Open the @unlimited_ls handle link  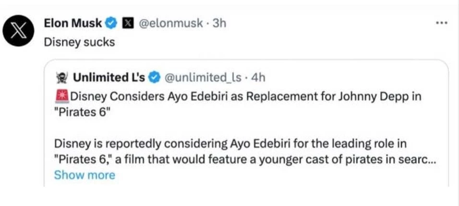(204, 77)
